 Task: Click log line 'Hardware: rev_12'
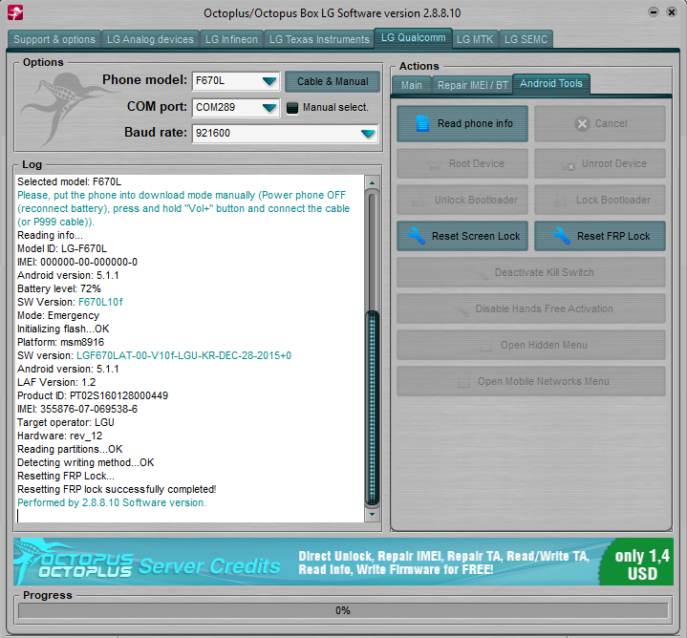[x=59, y=436]
